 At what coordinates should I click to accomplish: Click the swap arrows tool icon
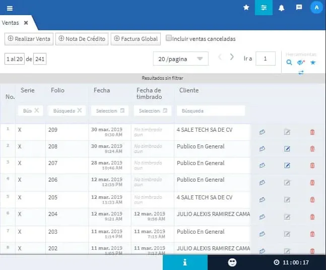pos(301,73)
